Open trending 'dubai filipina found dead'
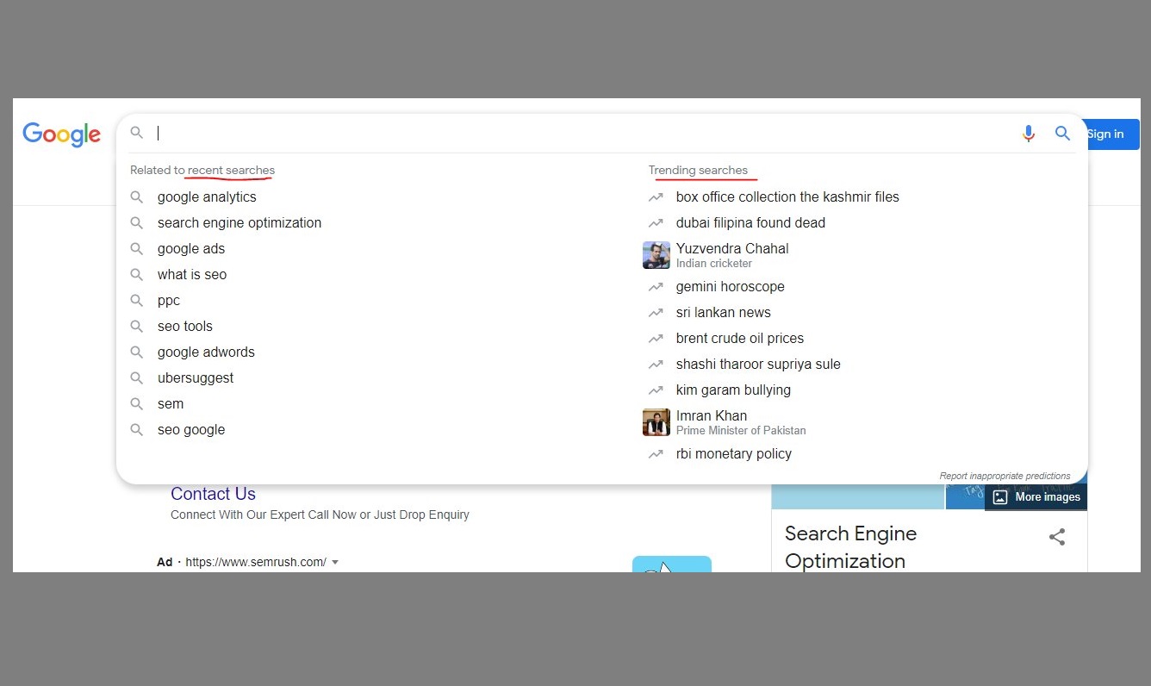 (750, 222)
